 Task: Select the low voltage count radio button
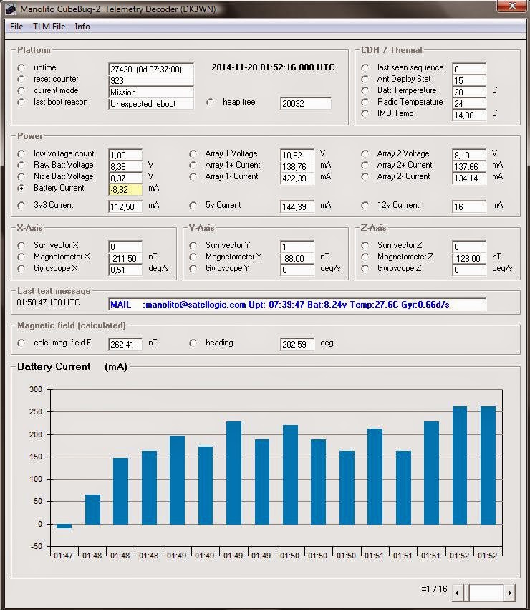coord(21,153)
